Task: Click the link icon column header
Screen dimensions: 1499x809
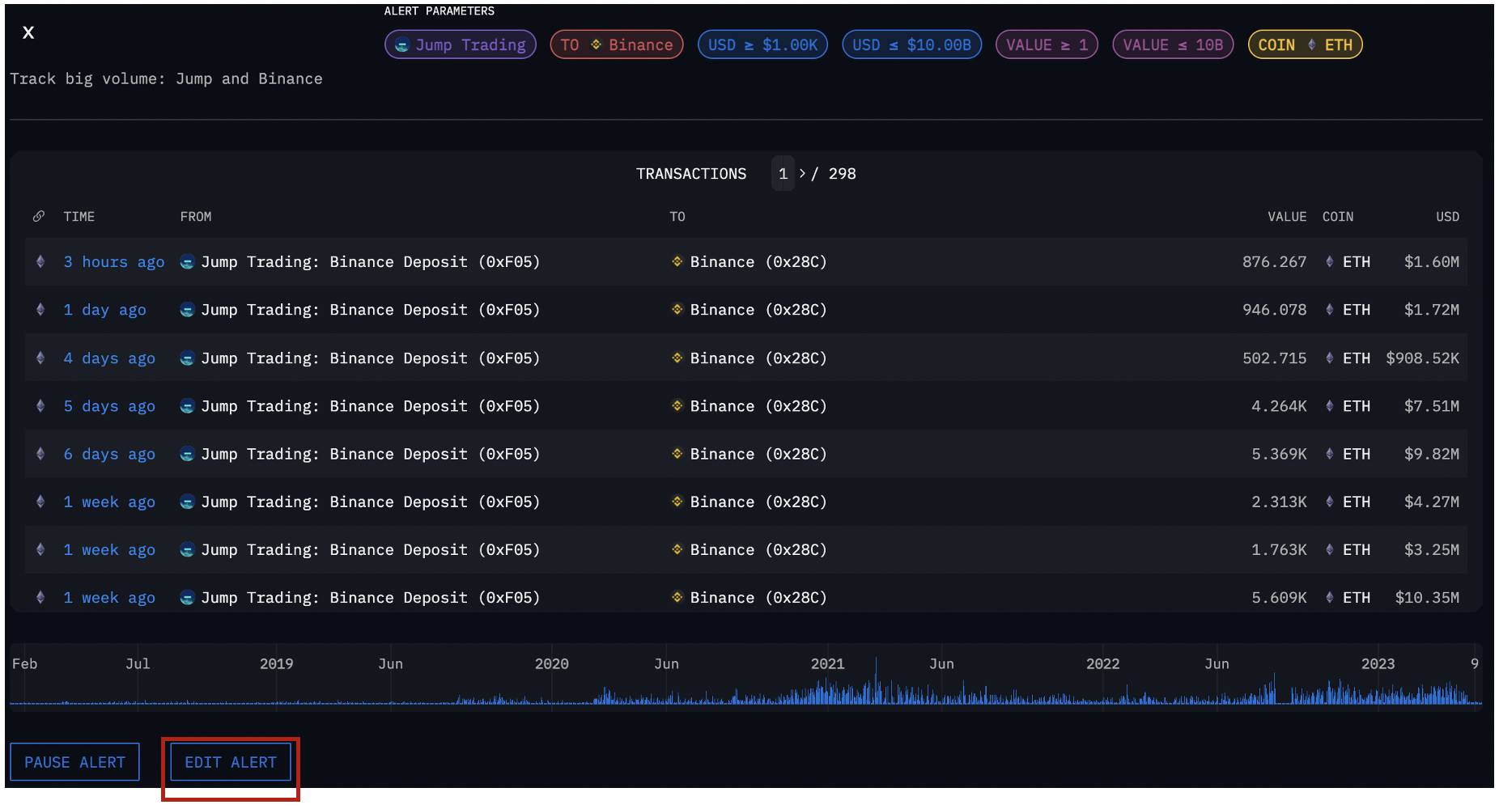Action: [x=38, y=216]
